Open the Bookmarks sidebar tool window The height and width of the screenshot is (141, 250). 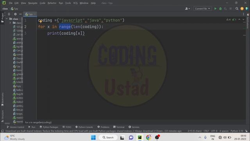(x=2, y=99)
